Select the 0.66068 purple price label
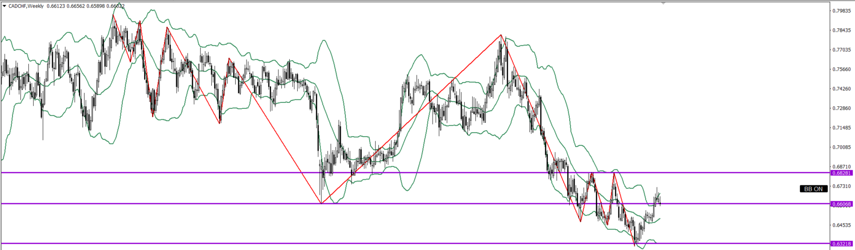 coord(842,204)
